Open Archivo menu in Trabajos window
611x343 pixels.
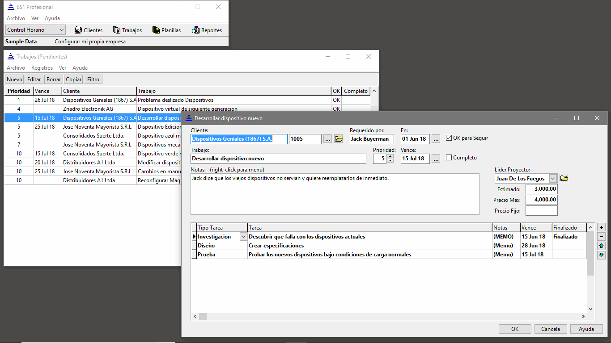(16, 68)
